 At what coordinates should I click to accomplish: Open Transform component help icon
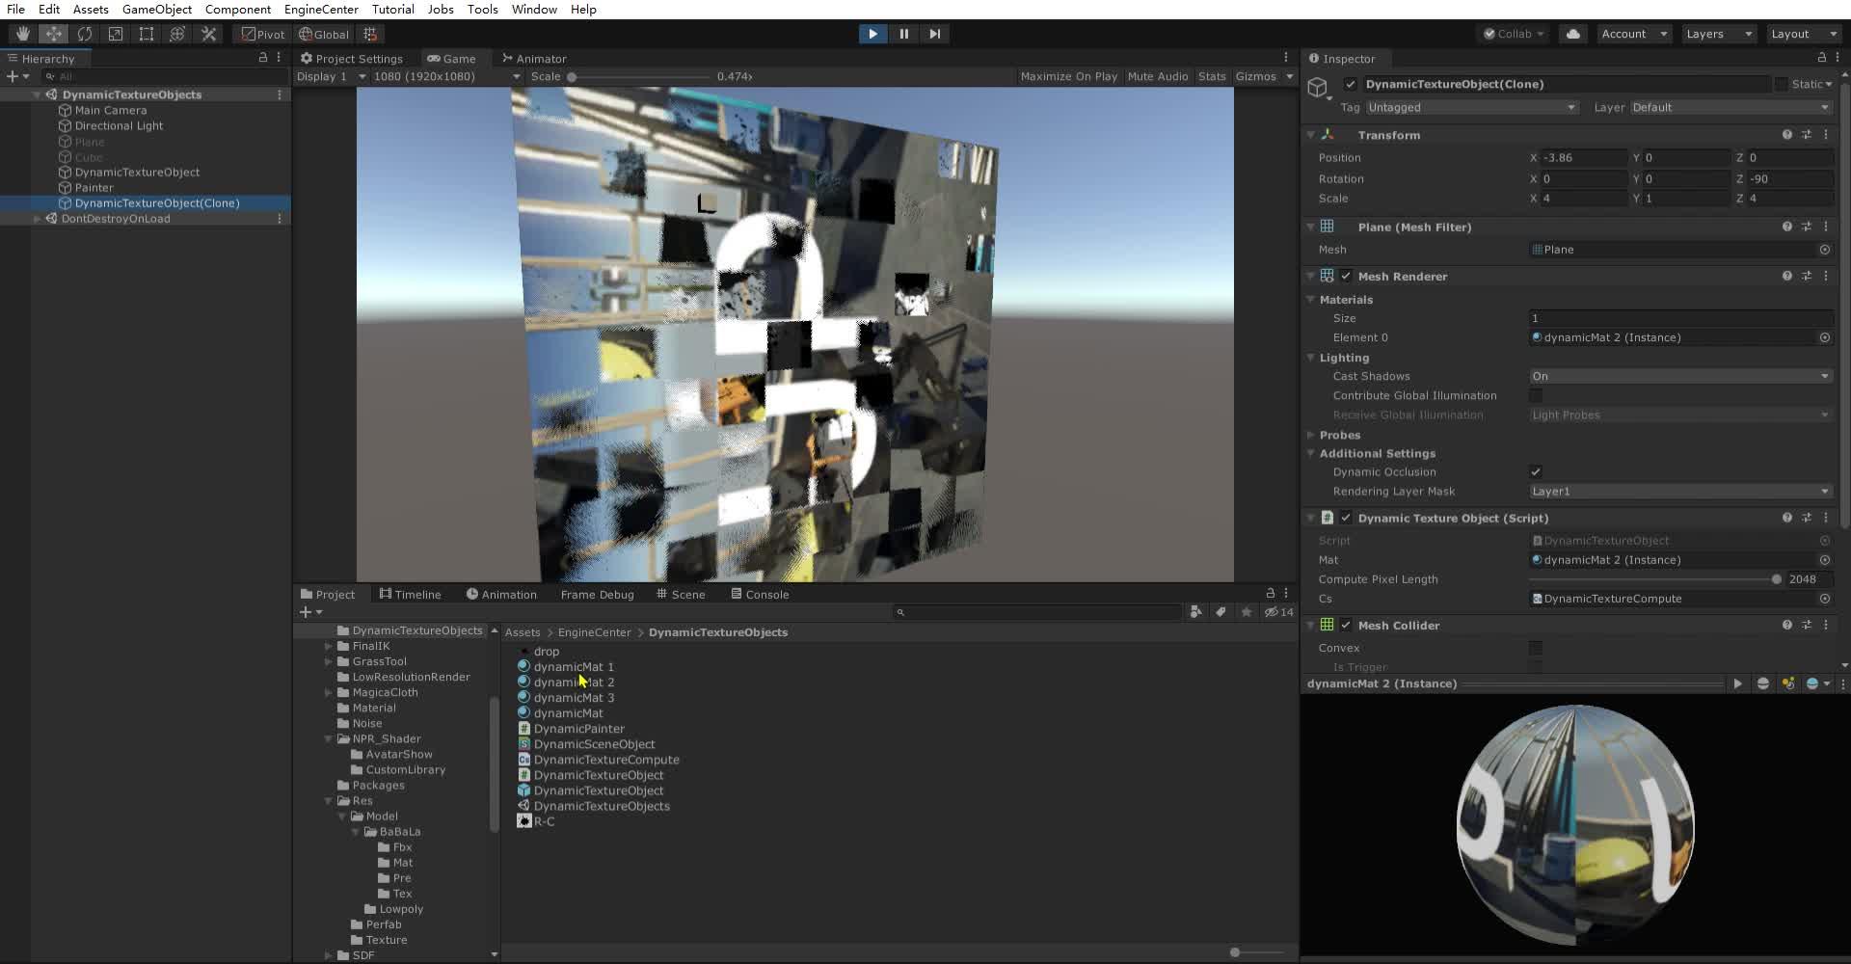[1786, 135]
